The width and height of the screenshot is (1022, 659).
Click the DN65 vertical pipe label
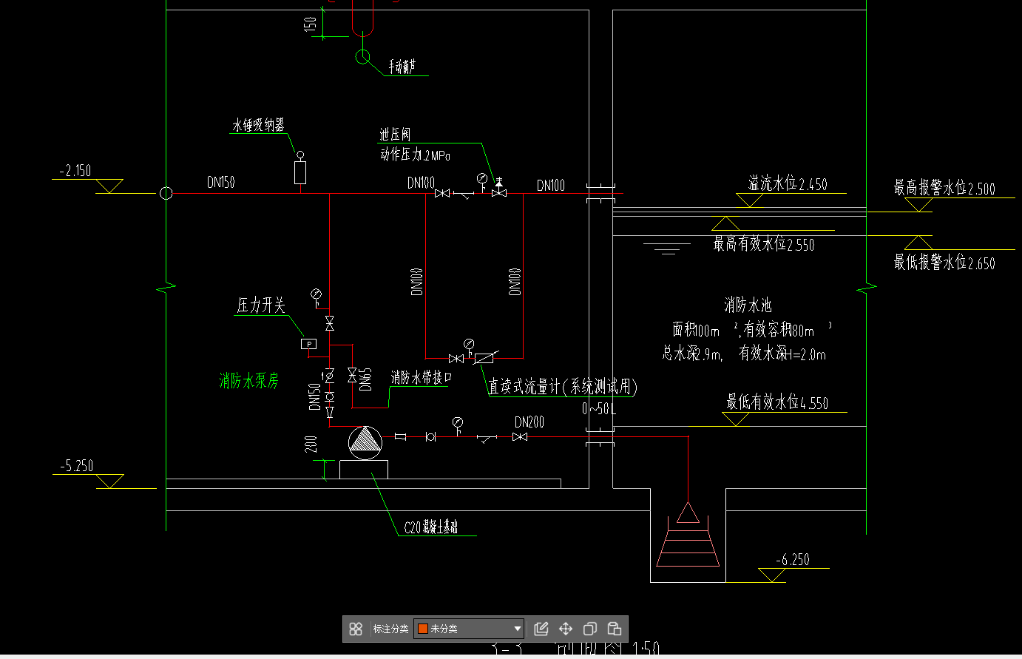[366, 379]
